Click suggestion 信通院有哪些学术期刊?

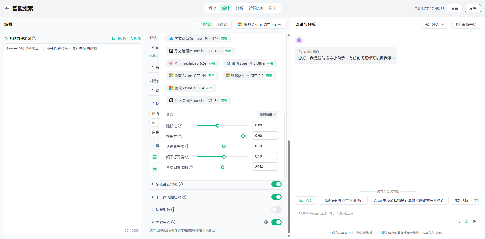coord(343,200)
